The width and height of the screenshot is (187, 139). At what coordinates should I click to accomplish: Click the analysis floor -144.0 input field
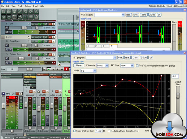coord(99,131)
